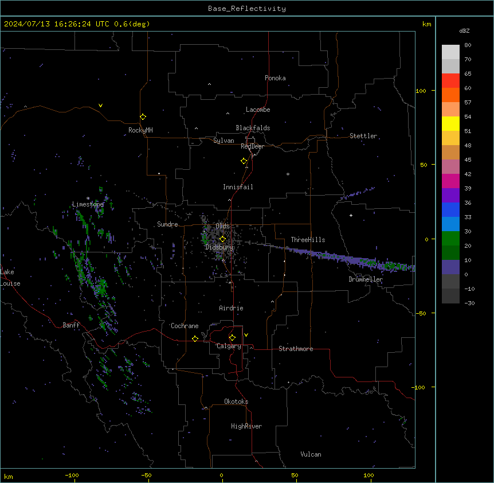Click the 0.6(deg) elevation angle text
The image size is (494, 483).
pos(132,24)
